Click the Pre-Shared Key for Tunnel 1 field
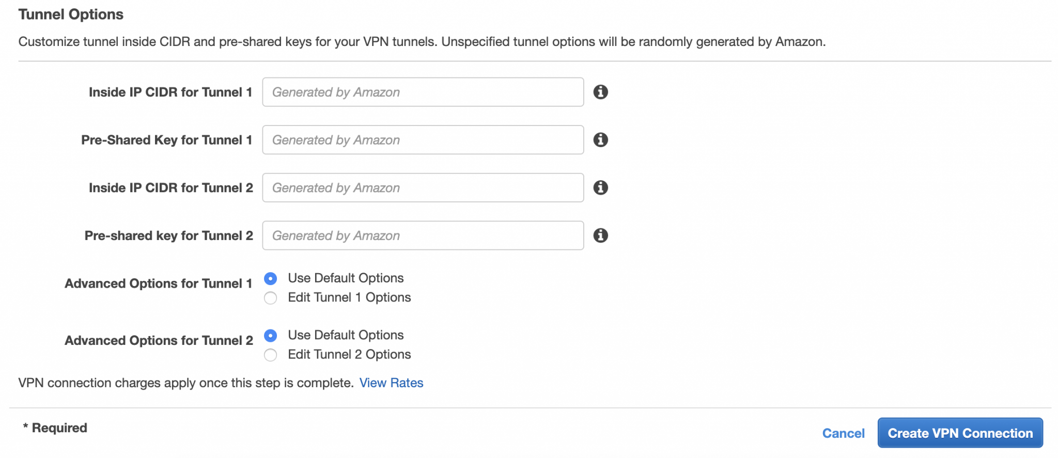This screenshot has width=1058, height=458. 423,139
